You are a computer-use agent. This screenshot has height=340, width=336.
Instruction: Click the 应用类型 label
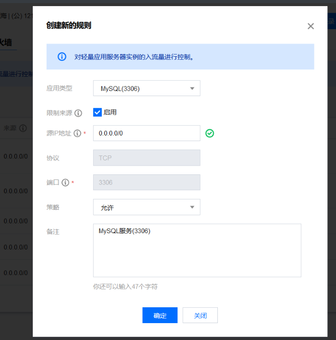59,88
